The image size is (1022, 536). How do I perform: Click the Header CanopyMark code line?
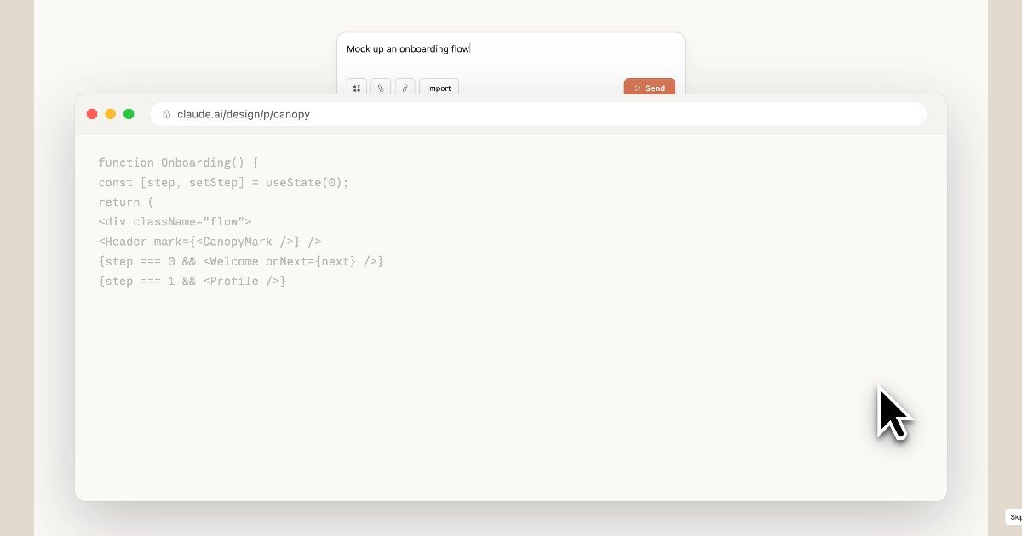[210, 242]
